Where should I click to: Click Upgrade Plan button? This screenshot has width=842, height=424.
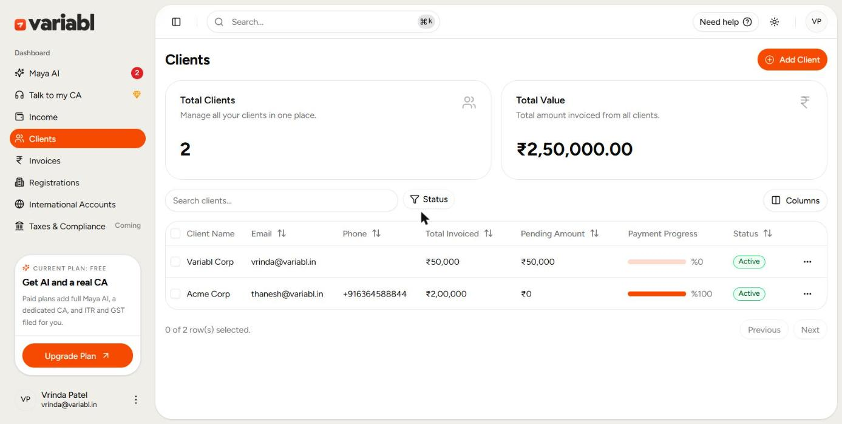pos(78,356)
